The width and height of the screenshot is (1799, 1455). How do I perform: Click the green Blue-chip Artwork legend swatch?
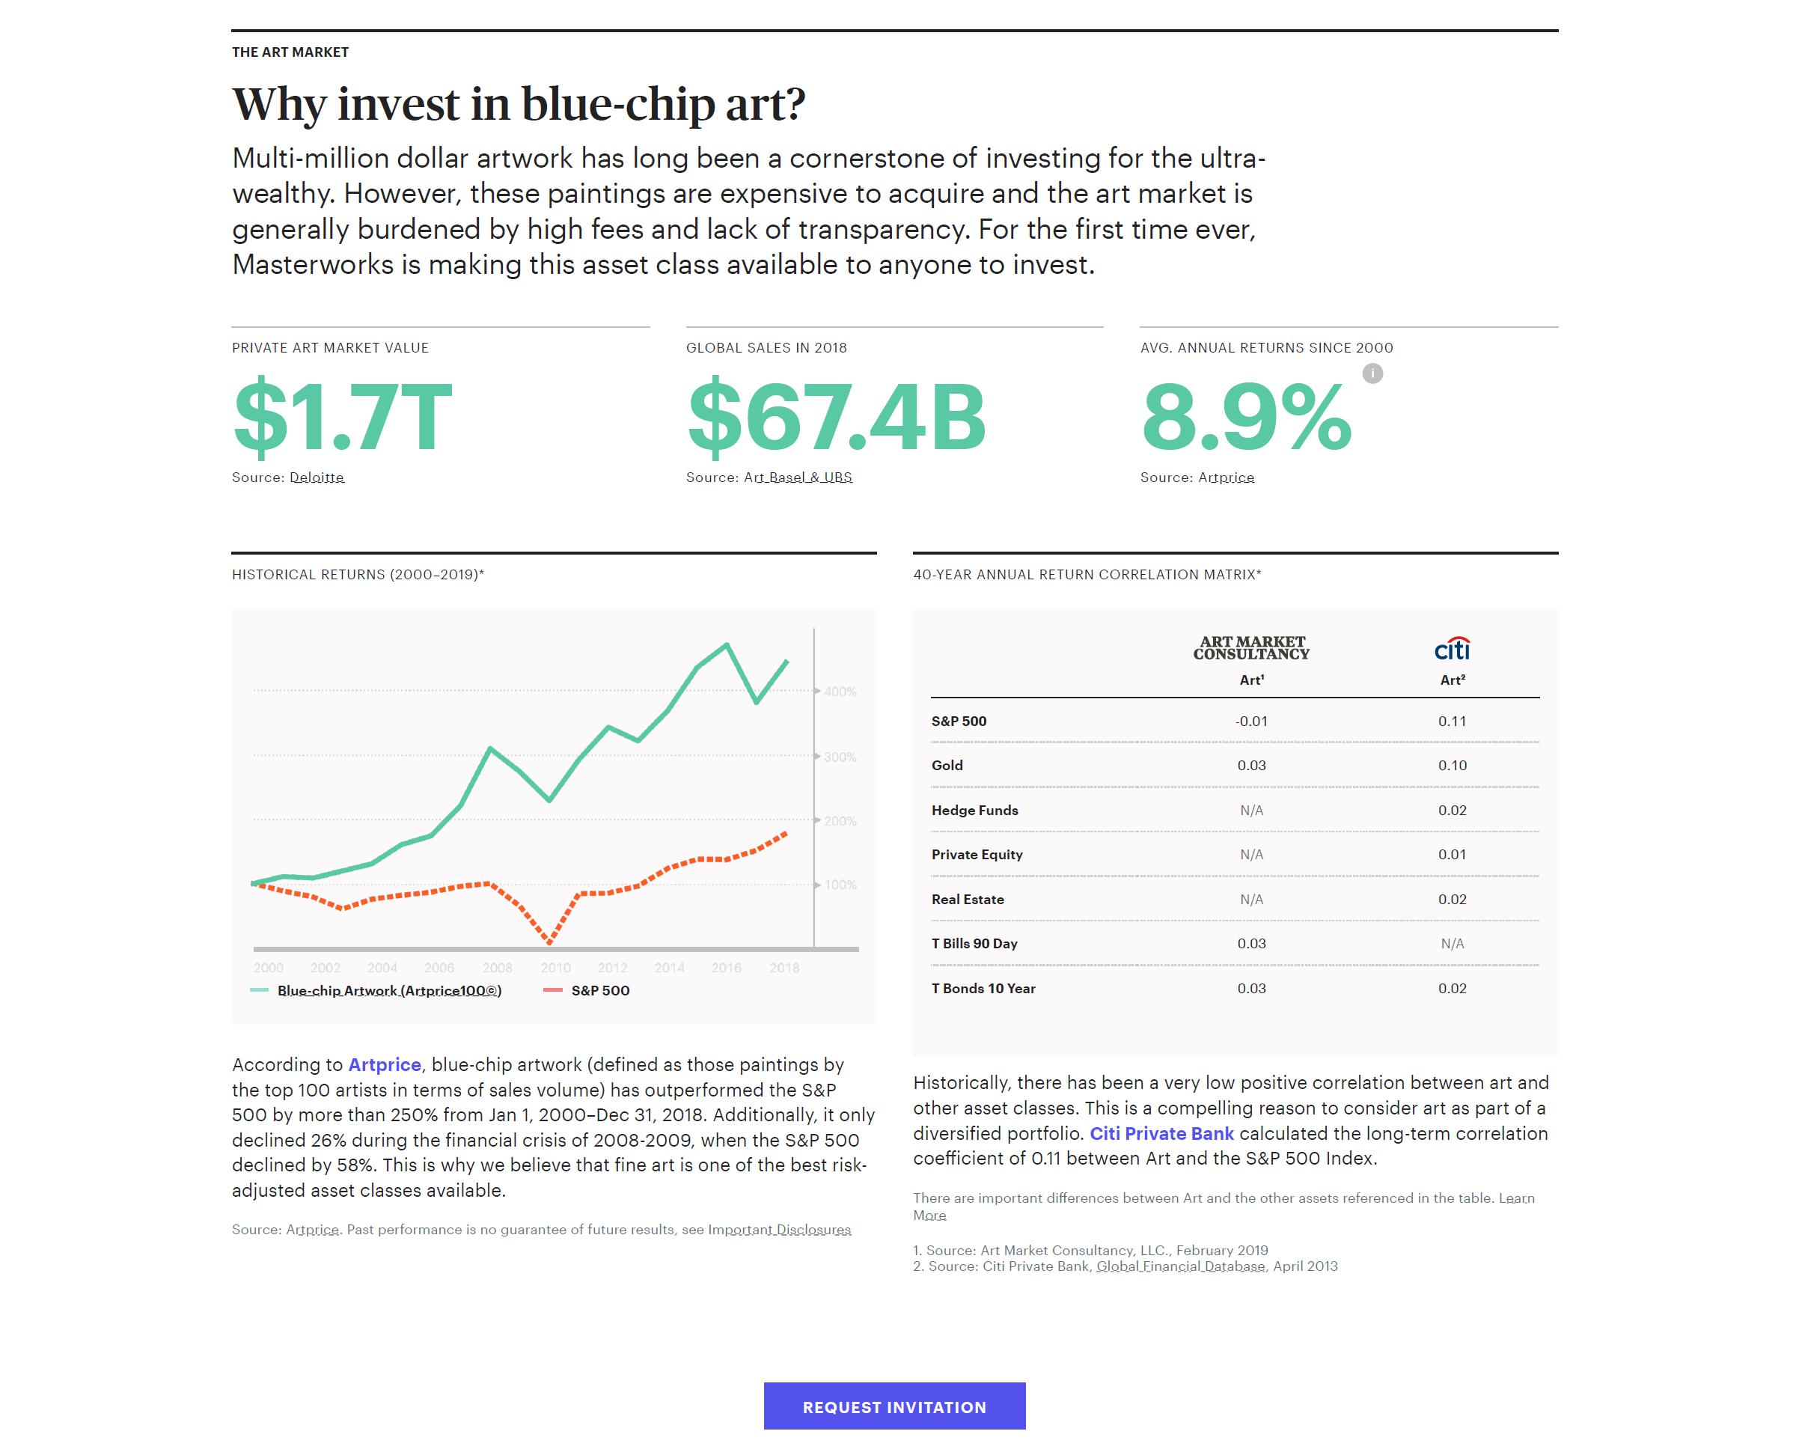259,990
